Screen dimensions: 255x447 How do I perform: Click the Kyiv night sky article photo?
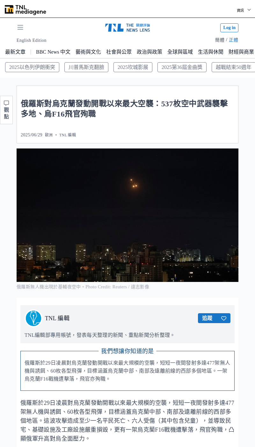point(127,215)
